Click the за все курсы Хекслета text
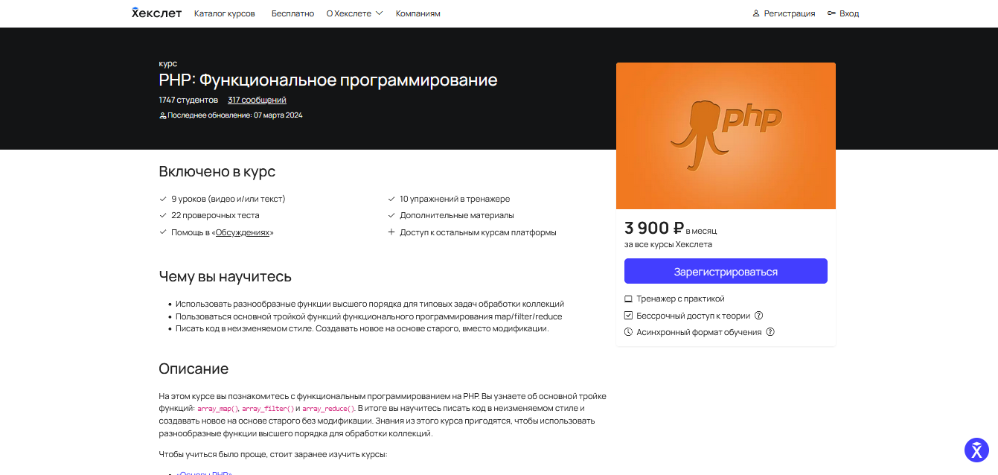 [x=668, y=244]
